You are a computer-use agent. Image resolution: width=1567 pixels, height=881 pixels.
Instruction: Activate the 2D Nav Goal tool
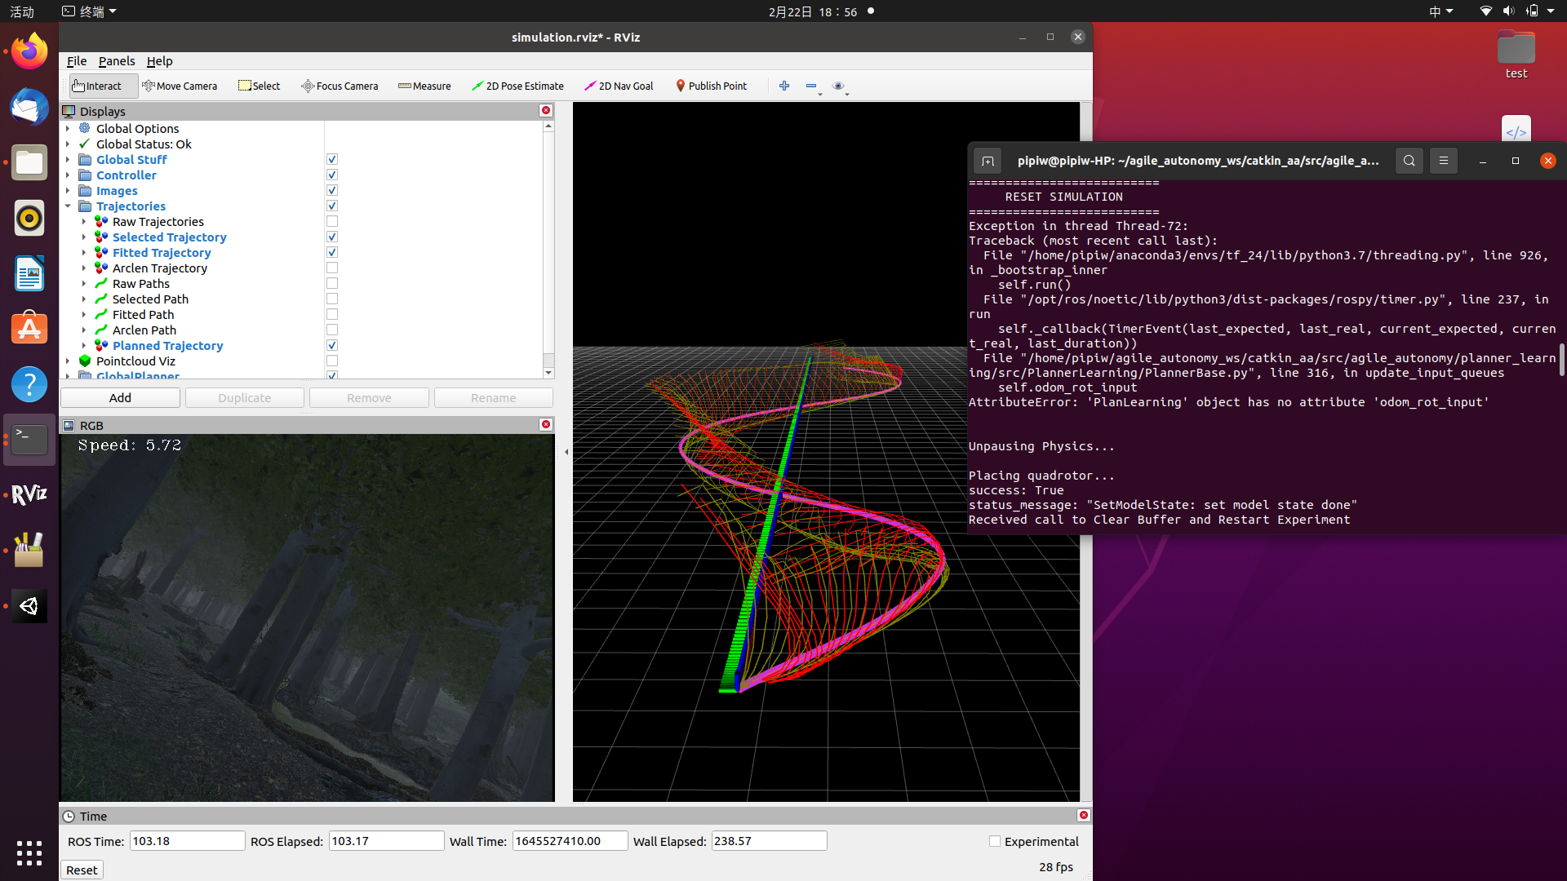tap(619, 86)
